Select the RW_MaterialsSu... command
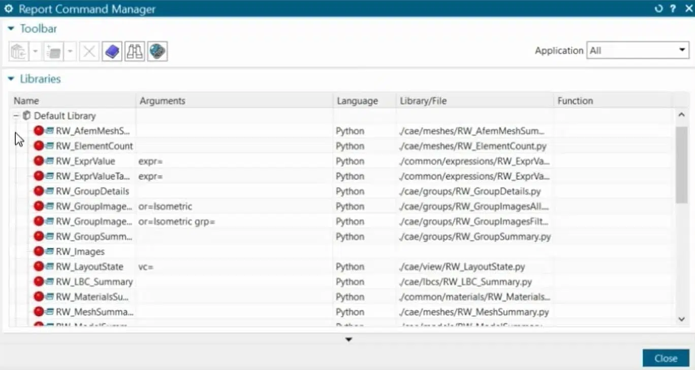 92,297
